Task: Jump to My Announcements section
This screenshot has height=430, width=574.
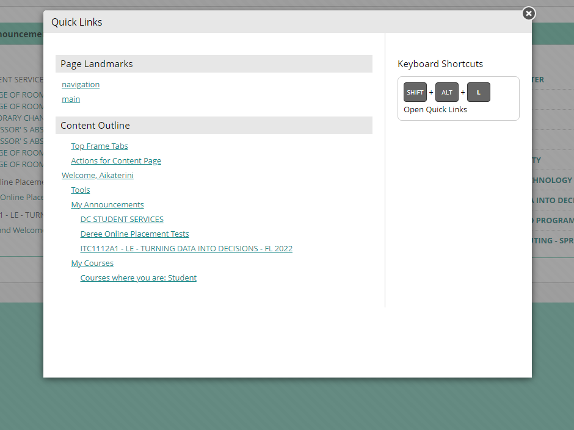Action: [107, 204]
